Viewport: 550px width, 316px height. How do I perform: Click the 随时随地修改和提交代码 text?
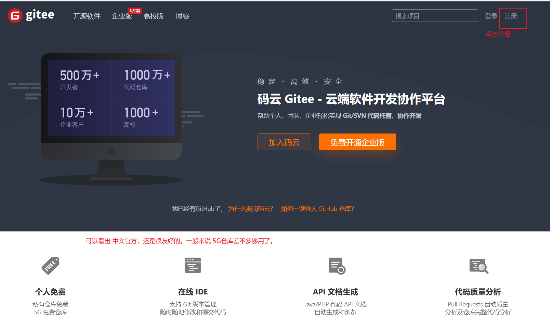coord(193,312)
